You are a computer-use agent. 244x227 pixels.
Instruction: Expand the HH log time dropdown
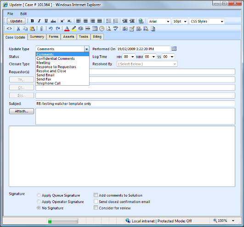(x=129, y=57)
